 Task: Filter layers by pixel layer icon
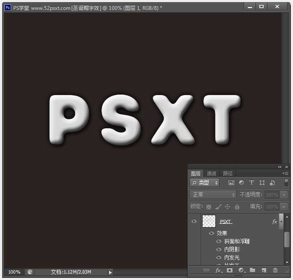(x=231, y=182)
